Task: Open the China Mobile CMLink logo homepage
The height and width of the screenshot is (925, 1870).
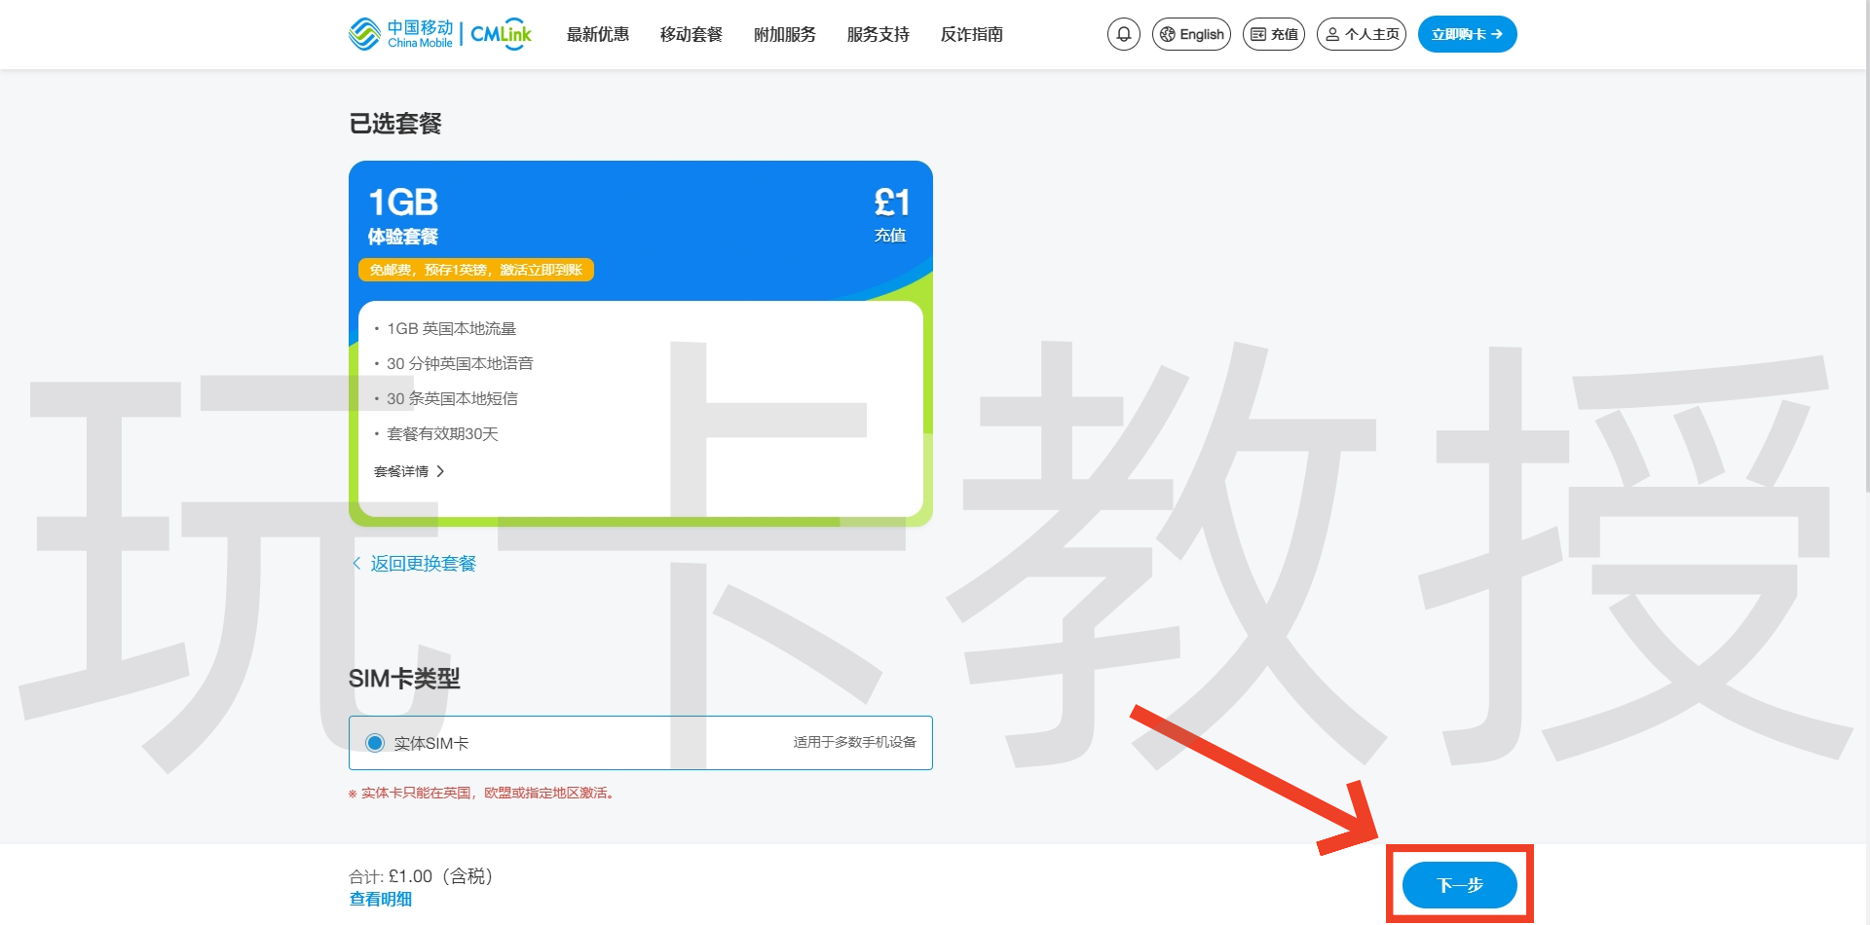Action: pos(440,34)
